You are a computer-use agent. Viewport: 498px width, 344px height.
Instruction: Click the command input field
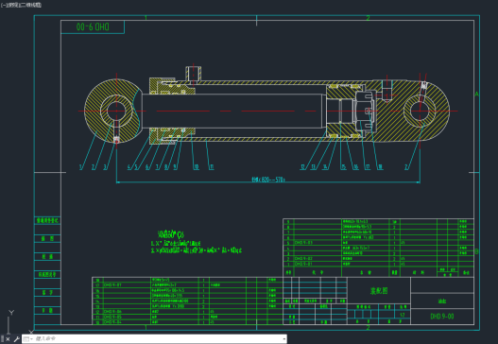pyautogui.click(x=157, y=339)
